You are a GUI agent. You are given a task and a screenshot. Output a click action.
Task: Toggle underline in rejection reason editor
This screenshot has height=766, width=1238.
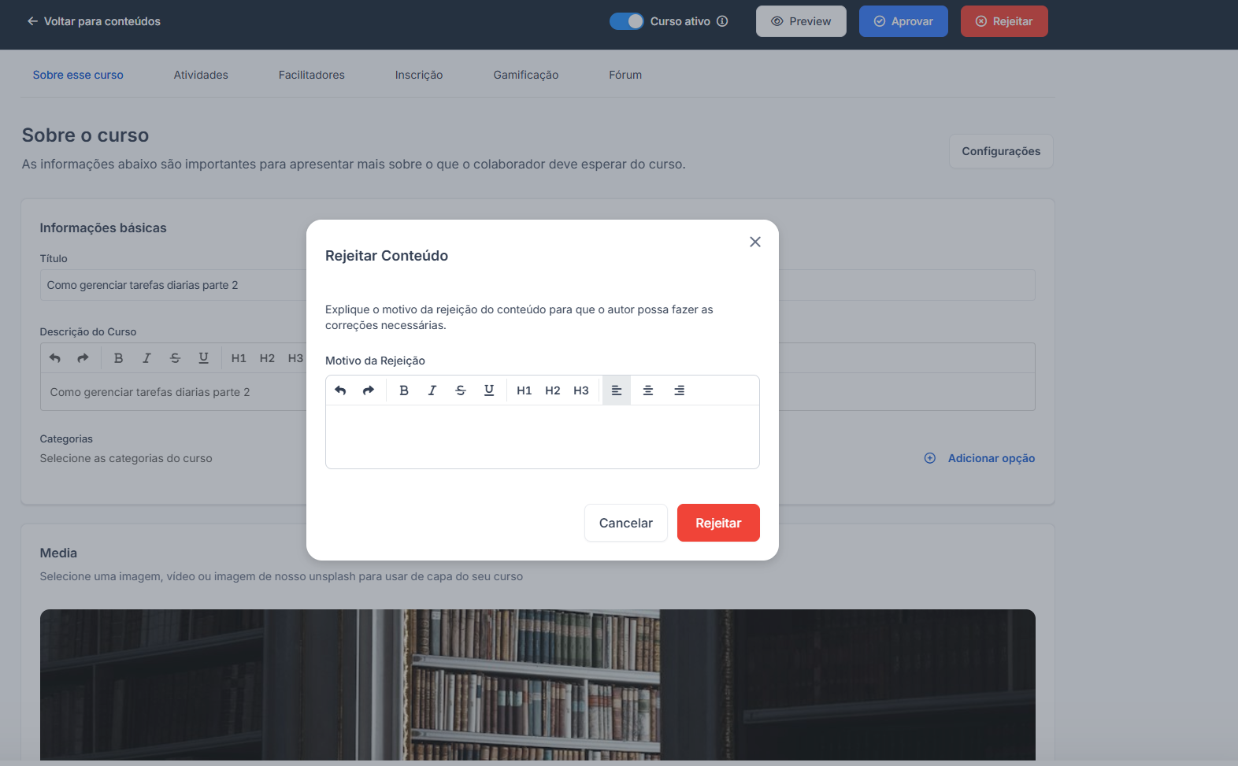coord(489,390)
